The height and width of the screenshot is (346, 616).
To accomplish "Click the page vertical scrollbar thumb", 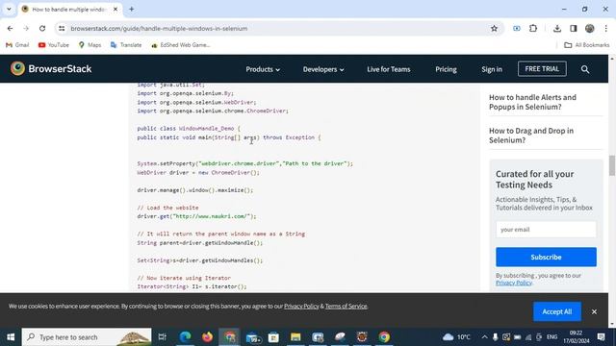I will (612, 165).
